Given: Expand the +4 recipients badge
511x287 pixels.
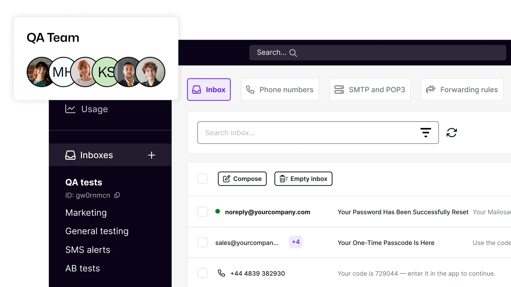Looking at the screenshot, I should (x=296, y=242).
